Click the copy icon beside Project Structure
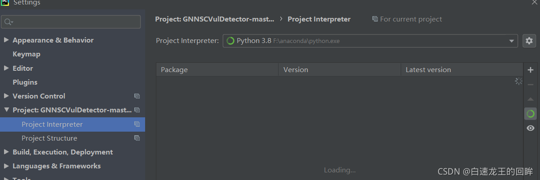Screen dimensions: 540x180 pos(137,138)
